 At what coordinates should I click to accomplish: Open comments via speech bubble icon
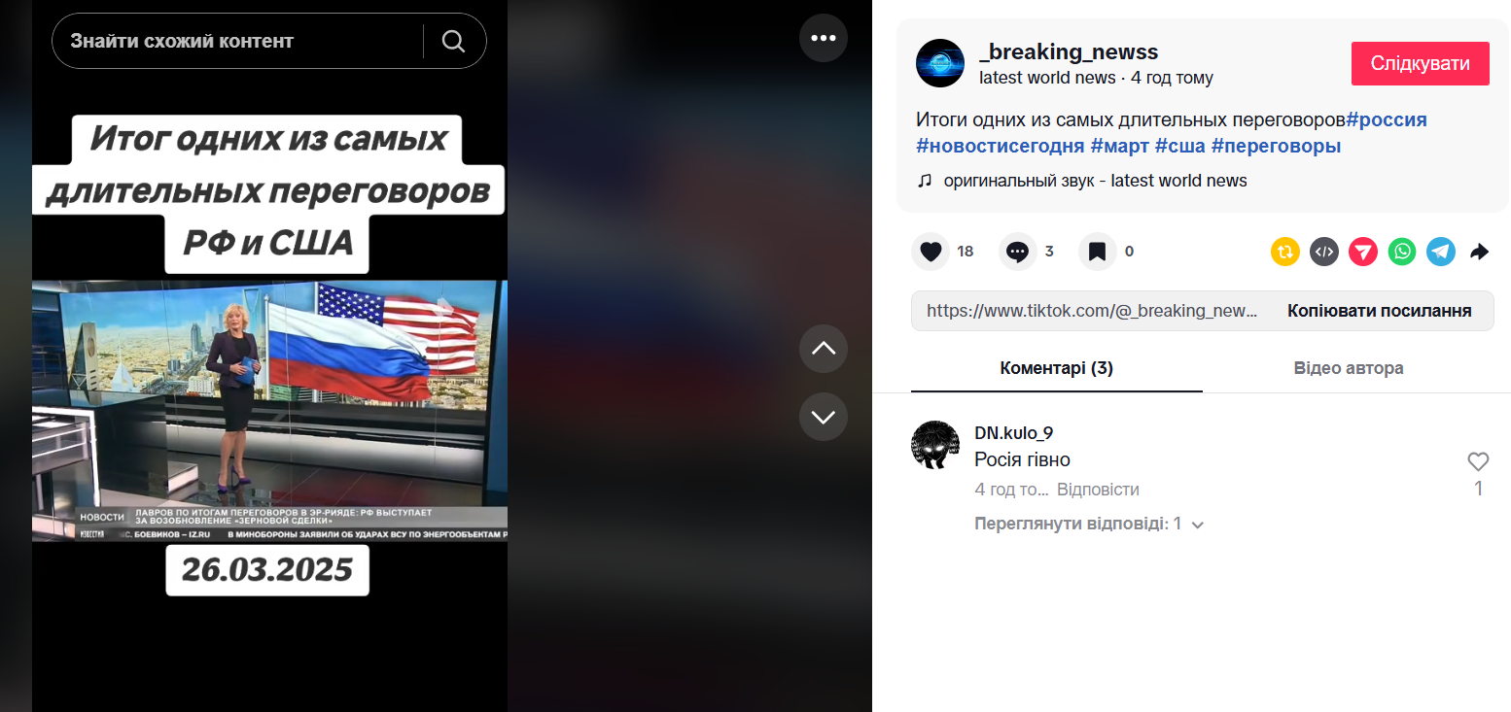point(1017,252)
